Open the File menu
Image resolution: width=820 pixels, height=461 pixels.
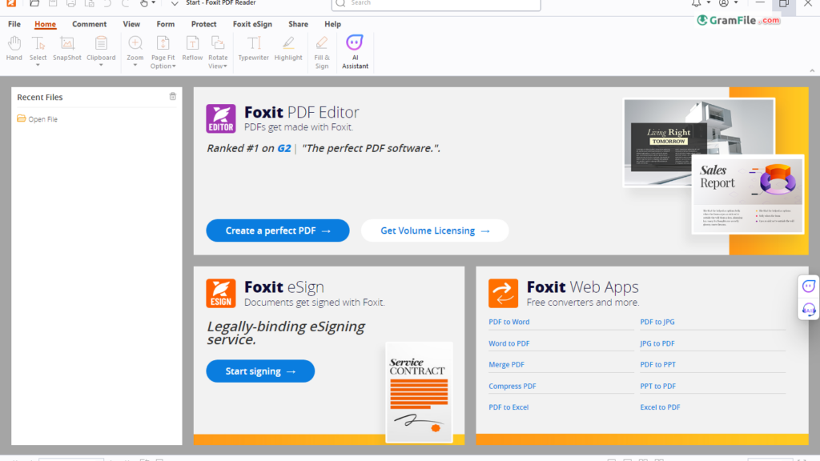[14, 24]
